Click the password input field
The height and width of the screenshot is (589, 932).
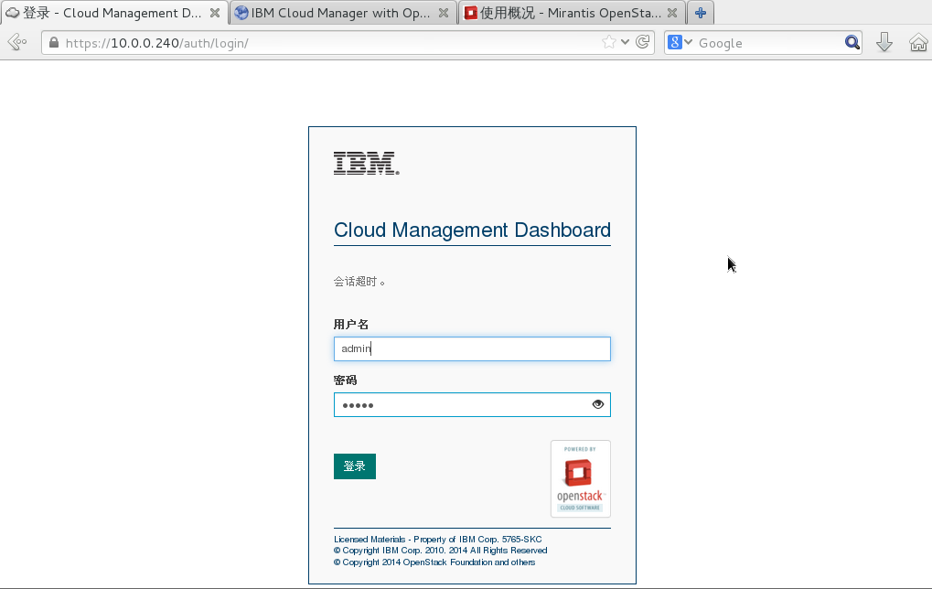point(472,405)
